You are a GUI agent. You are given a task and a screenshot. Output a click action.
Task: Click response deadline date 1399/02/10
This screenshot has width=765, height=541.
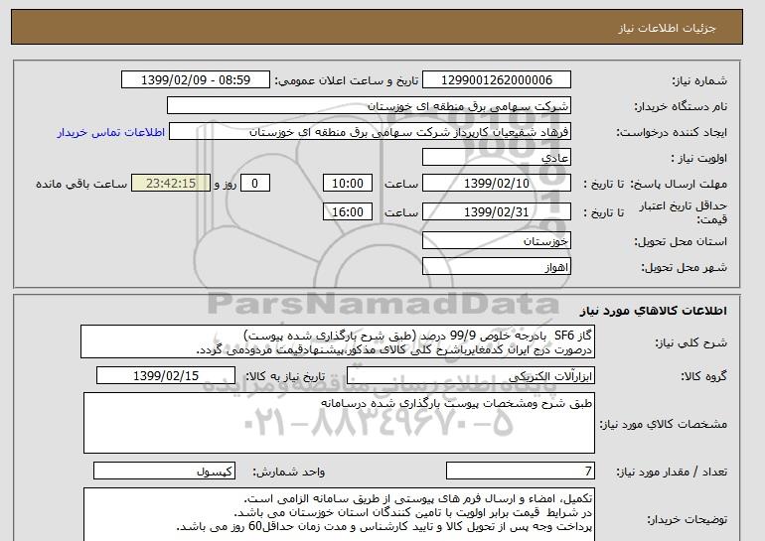click(x=496, y=184)
